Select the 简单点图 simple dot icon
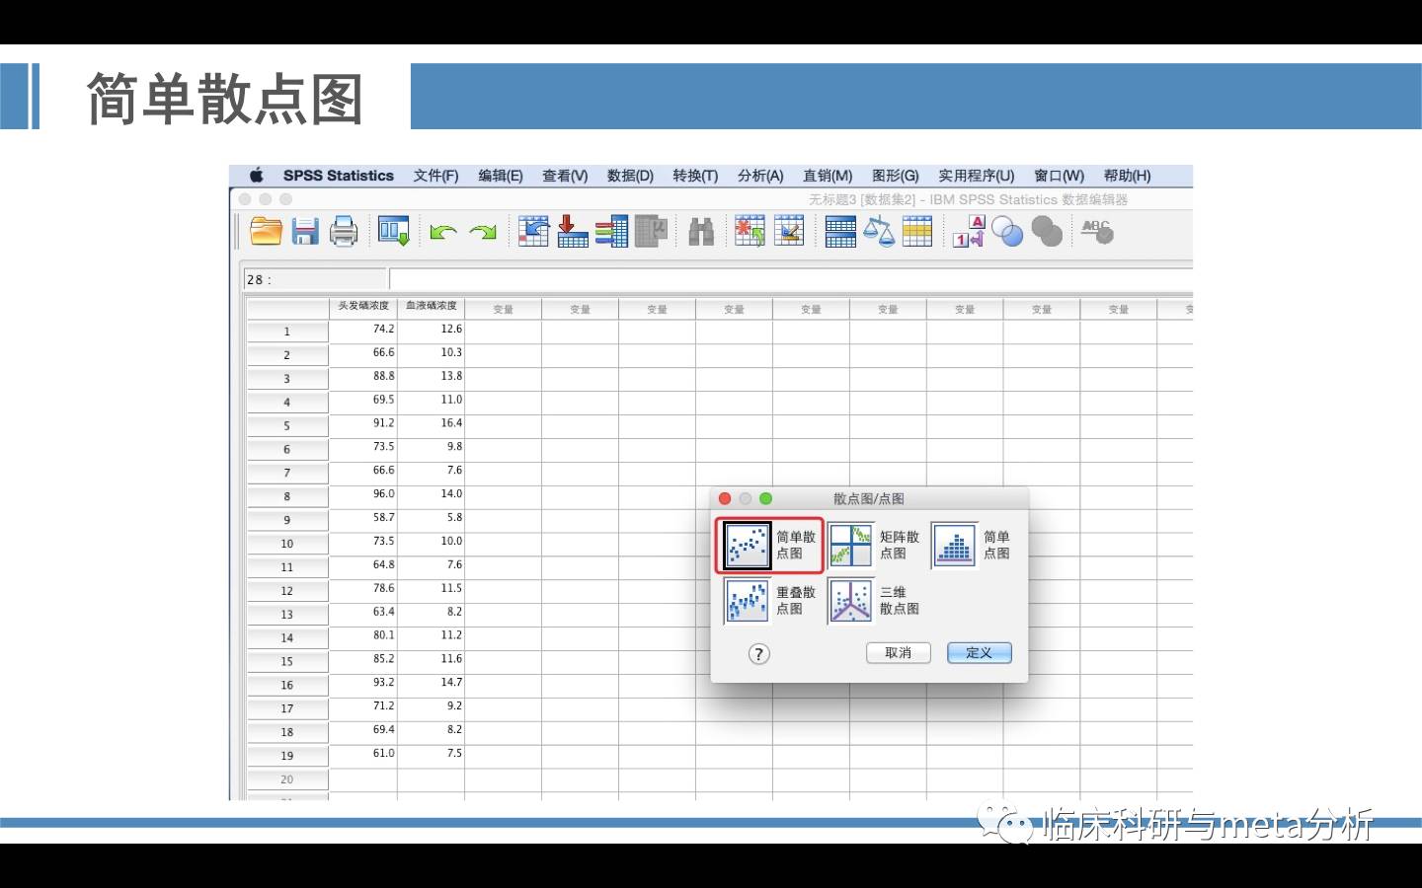The width and height of the screenshot is (1422, 888). click(x=954, y=546)
